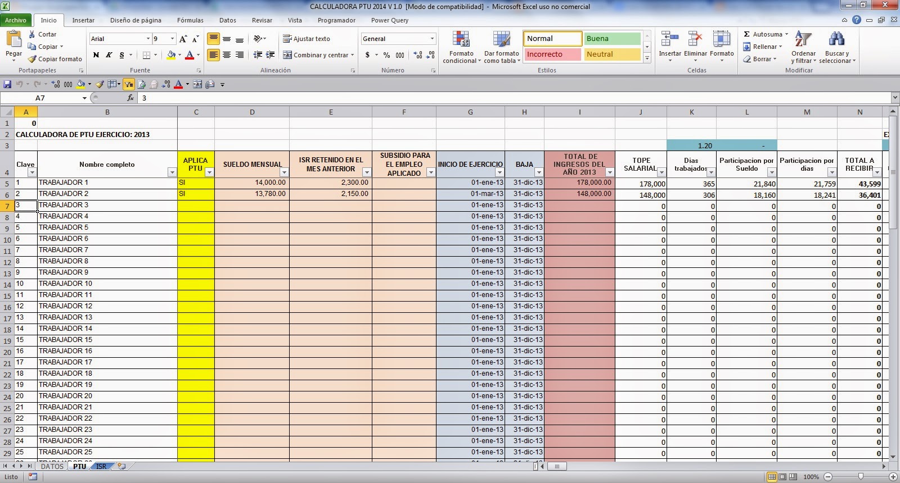This screenshot has width=900, height=483.
Task: Apply the Buena green cell style
Action: pyautogui.click(x=612, y=39)
